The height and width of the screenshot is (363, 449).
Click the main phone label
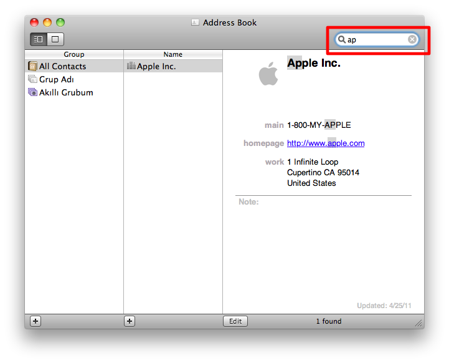click(x=273, y=125)
